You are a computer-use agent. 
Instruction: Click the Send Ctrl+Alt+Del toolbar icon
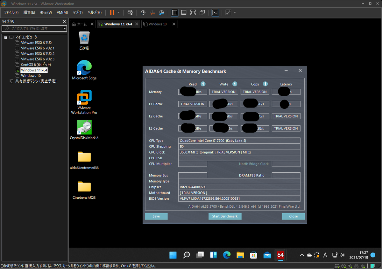[x=130, y=12]
